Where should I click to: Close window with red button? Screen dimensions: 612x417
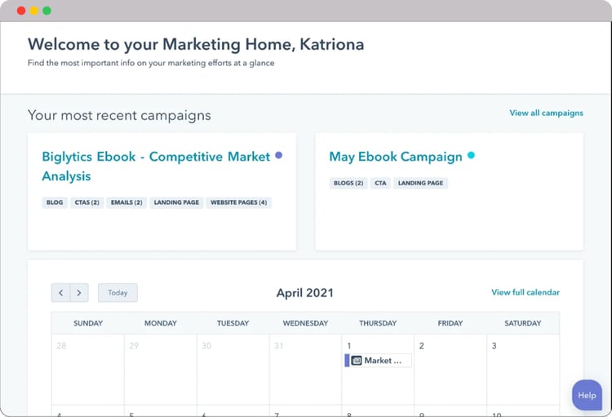(x=21, y=11)
